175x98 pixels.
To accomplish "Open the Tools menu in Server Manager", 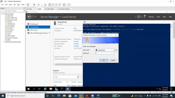I will (x=158, y=17).
